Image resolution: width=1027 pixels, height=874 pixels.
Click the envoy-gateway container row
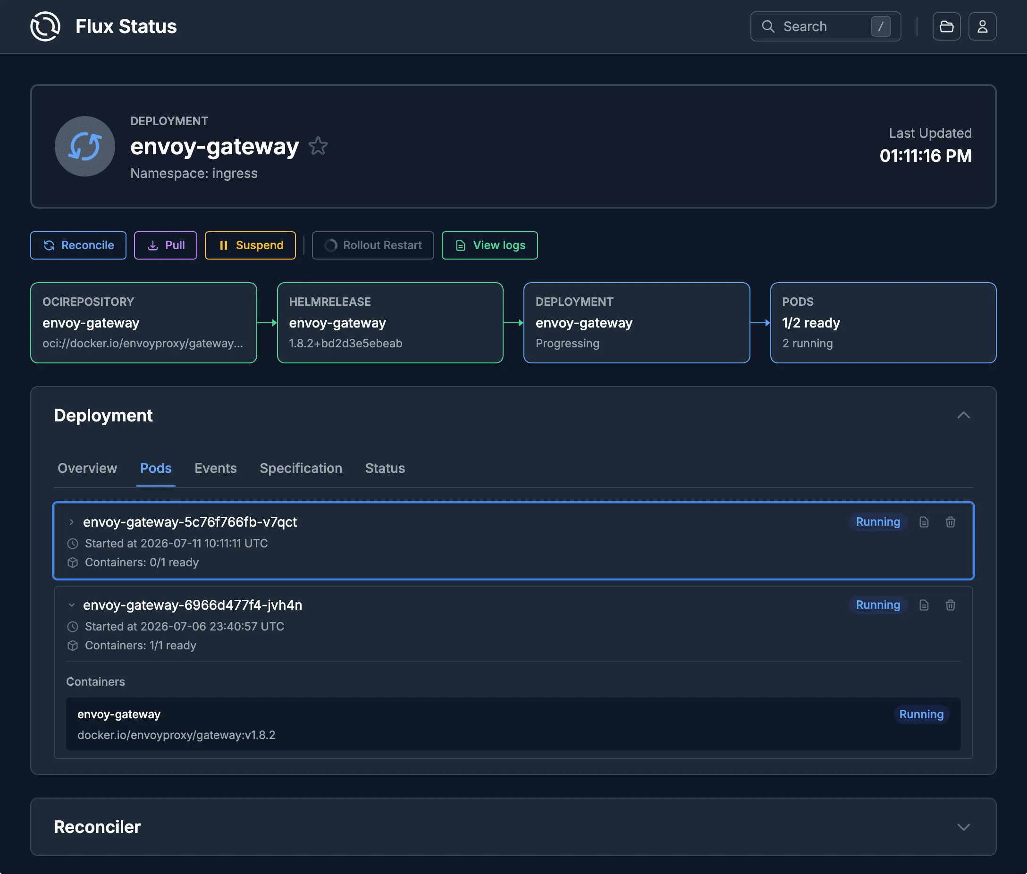point(513,724)
